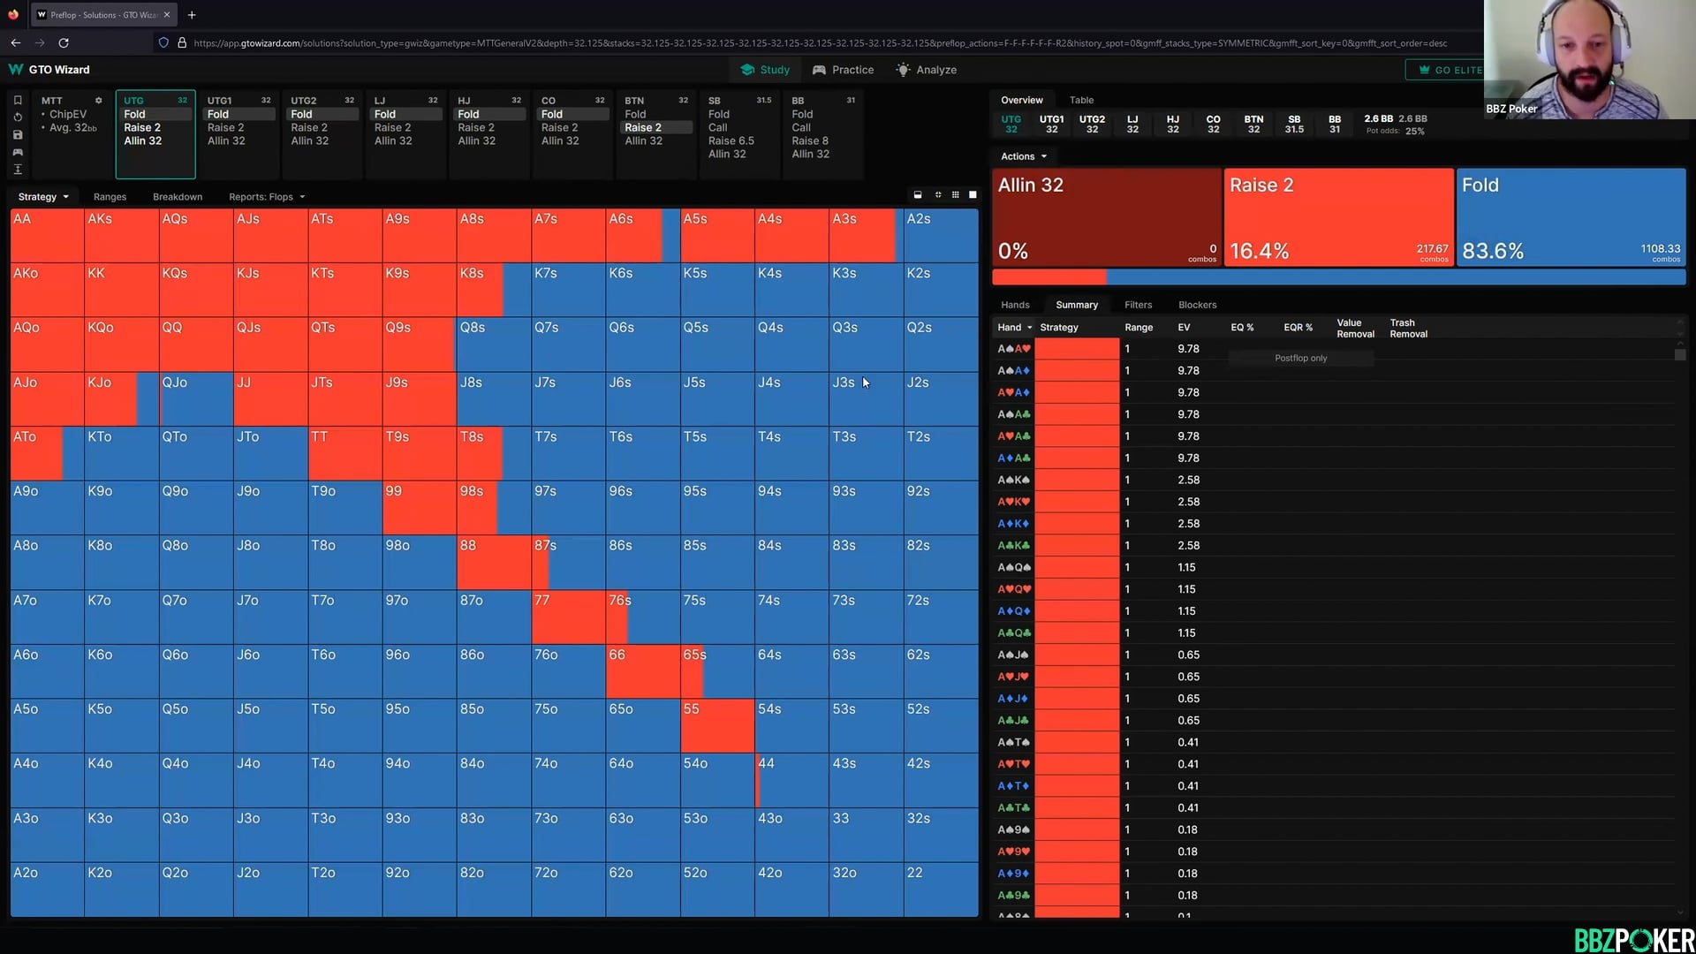Open the Actions dropdown
This screenshot has height=954, width=1696.
(x=1023, y=156)
